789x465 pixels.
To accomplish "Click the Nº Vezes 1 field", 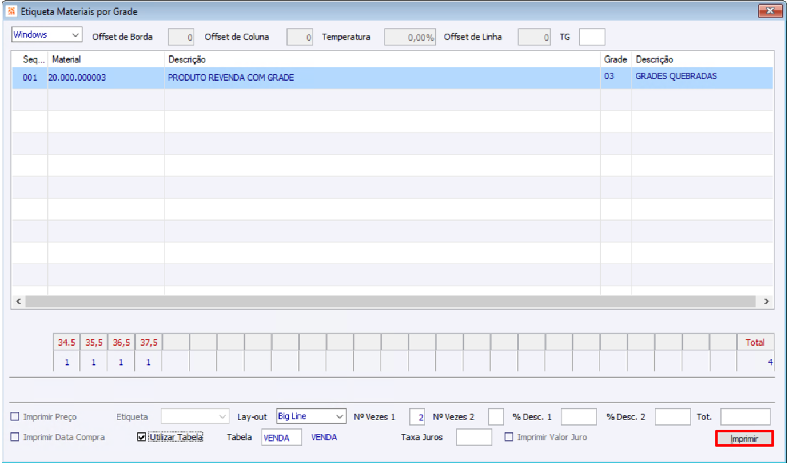I will (417, 417).
